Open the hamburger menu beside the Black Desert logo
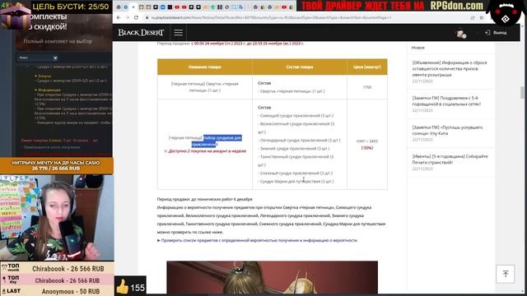This screenshot has height=296, width=527. click(x=179, y=33)
